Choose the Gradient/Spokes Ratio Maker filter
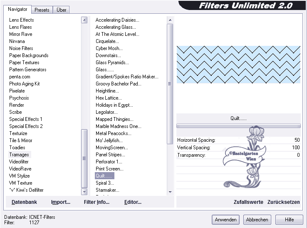307x228 pixels. (x=127, y=77)
